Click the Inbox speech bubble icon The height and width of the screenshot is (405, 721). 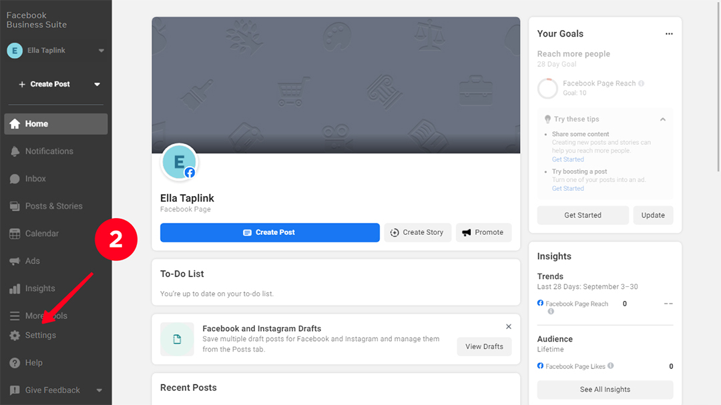pyautogui.click(x=15, y=179)
